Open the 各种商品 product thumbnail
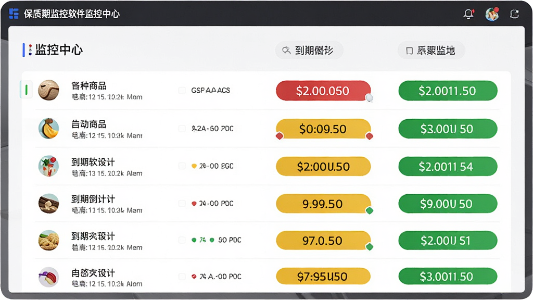This screenshot has width=533, height=300. coord(48,90)
